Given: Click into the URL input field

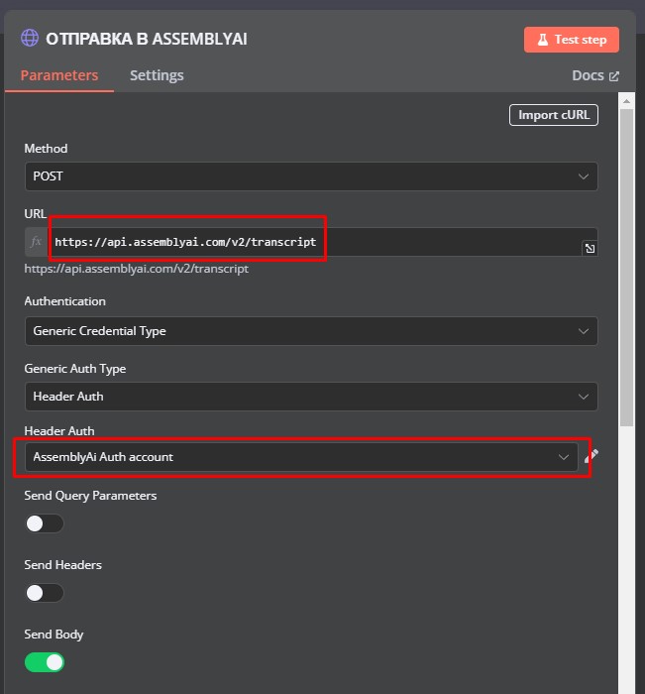Looking at the screenshot, I should coord(314,242).
